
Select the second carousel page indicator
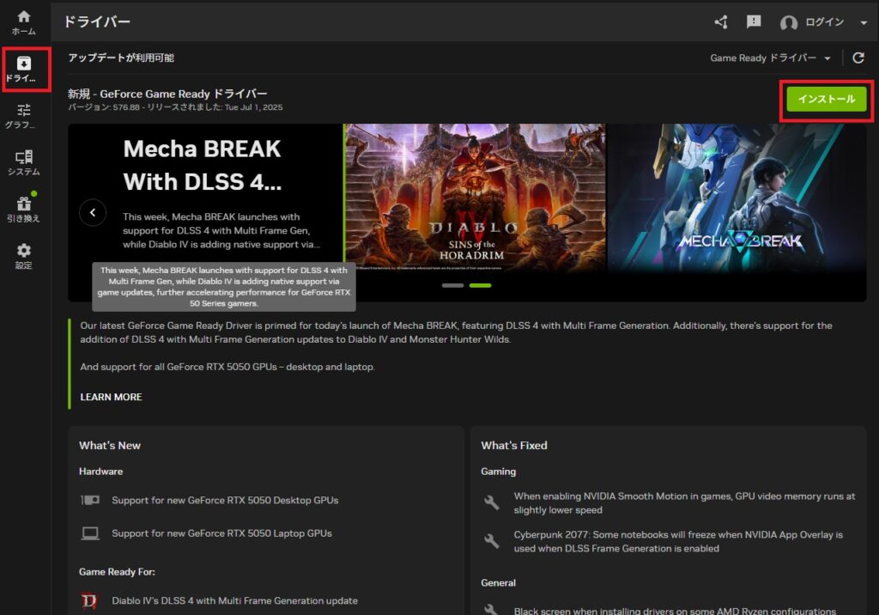pyautogui.click(x=480, y=286)
